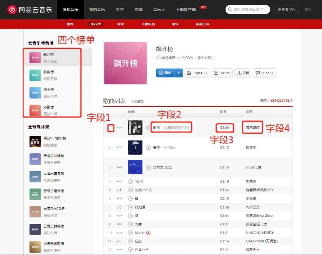Click the 黑胶VIP爱听榜 cover icon in sidebar
This screenshot has width=322, height=255.
pos(35,141)
